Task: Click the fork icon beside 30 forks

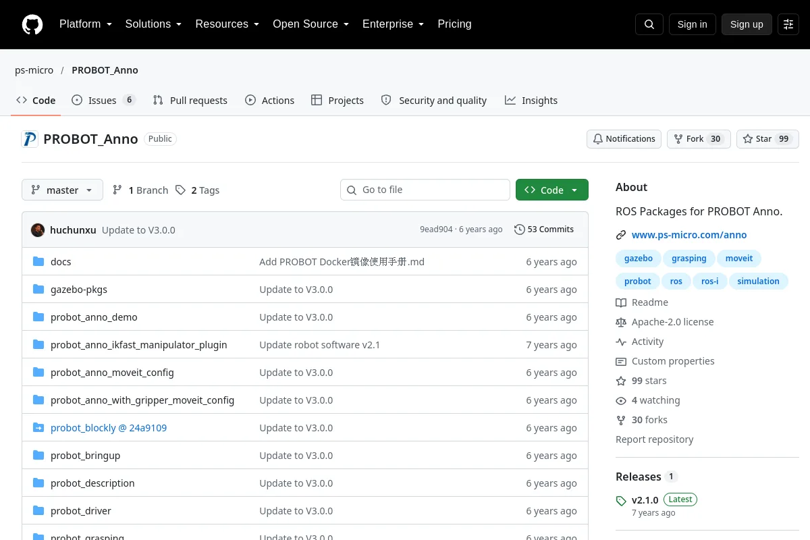Action: coord(621,420)
